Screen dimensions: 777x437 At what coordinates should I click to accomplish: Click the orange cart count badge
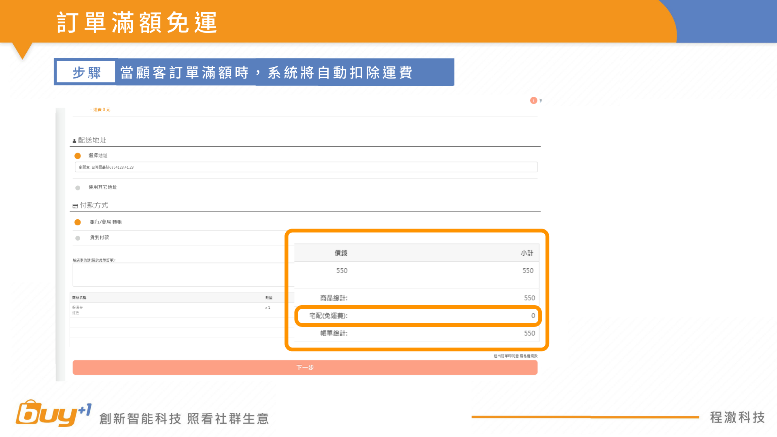pos(533,100)
